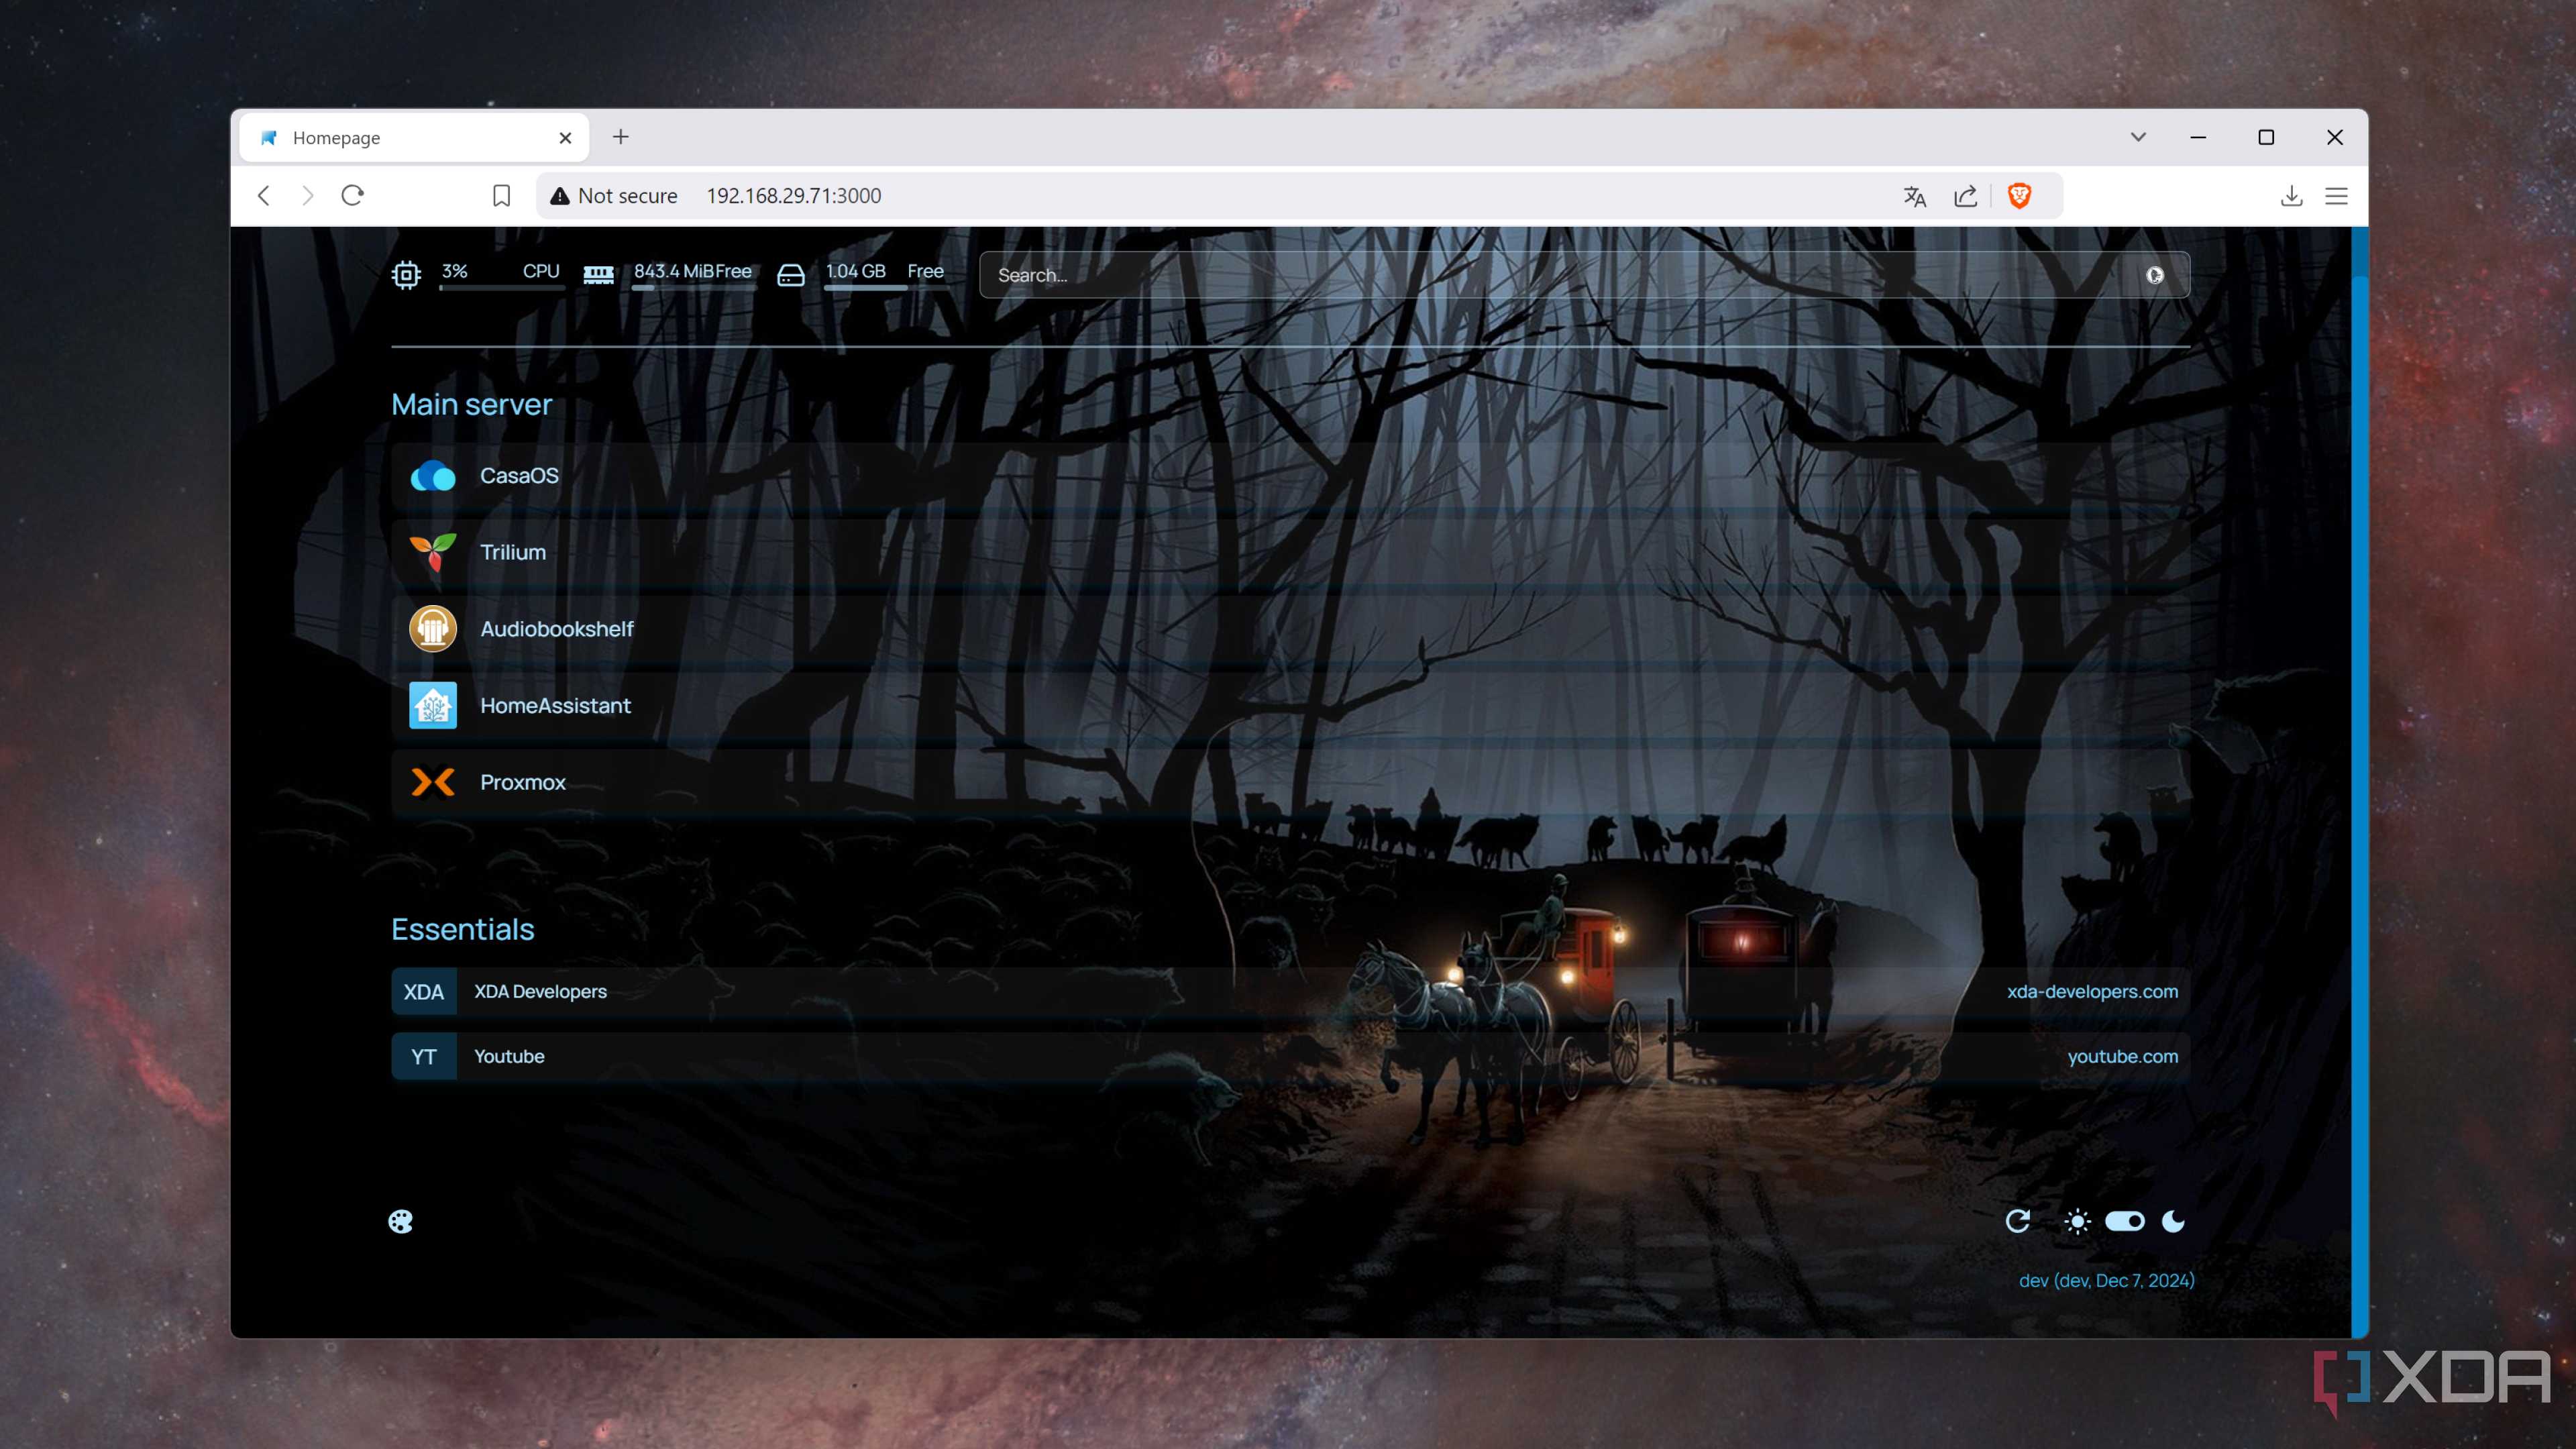Image resolution: width=2576 pixels, height=1449 pixels.
Task: Click the 3% CPU usage bar
Action: coord(501,288)
